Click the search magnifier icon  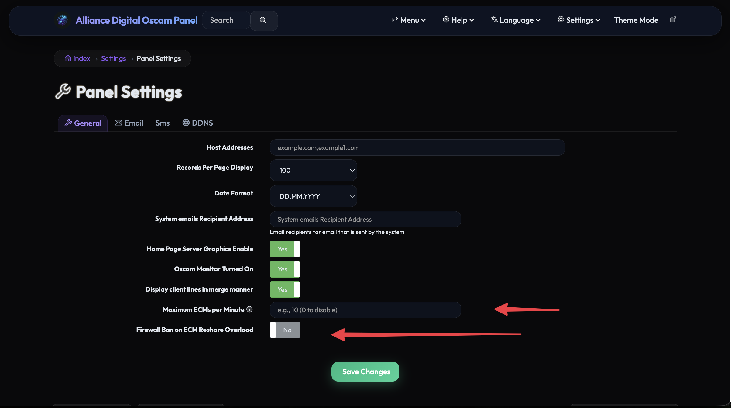pyautogui.click(x=263, y=20)
